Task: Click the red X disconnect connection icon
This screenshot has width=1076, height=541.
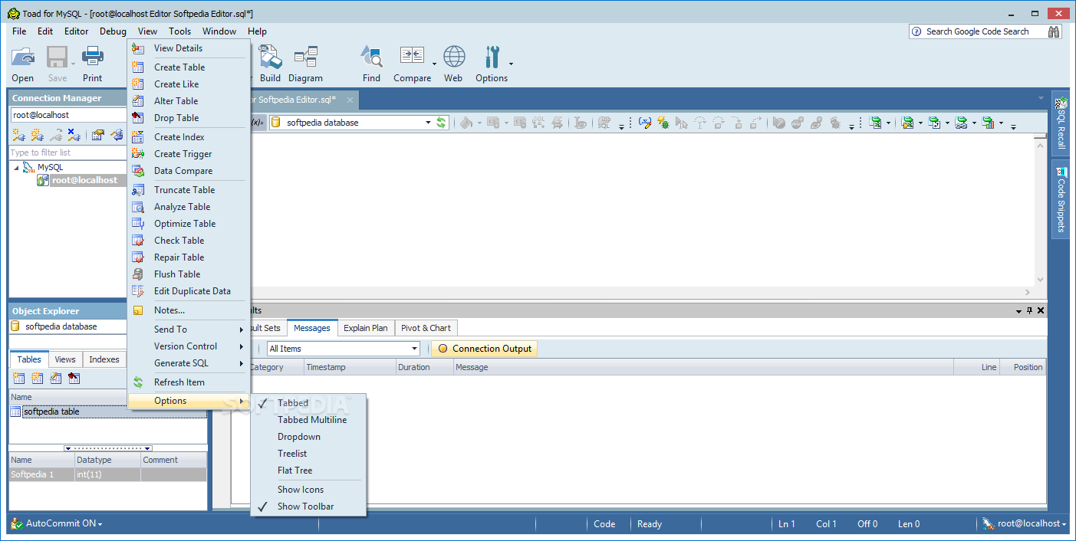Action: pos(74,135)
